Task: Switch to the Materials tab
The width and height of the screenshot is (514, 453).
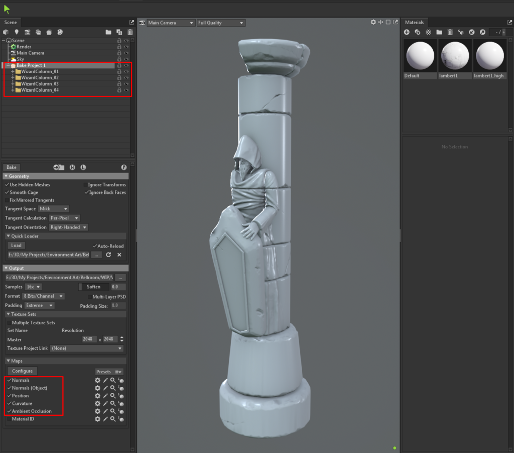Action: pyautogui.click(x=414, y=23)
